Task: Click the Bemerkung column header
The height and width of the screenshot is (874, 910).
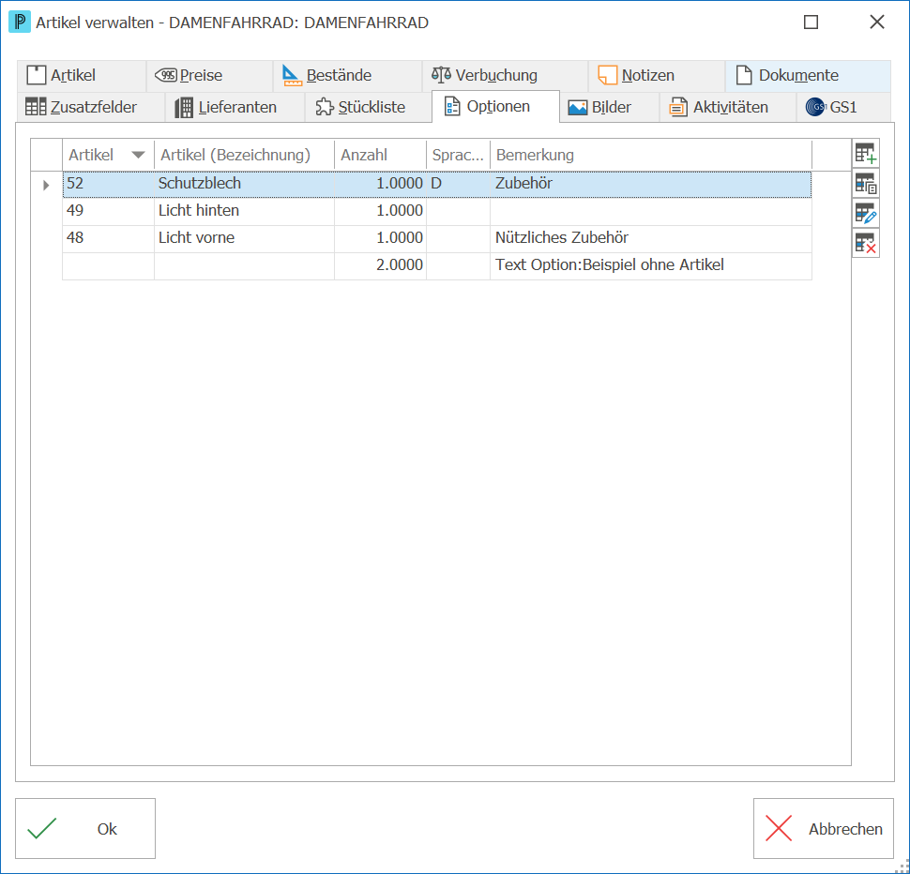Action: click(651, 155)
